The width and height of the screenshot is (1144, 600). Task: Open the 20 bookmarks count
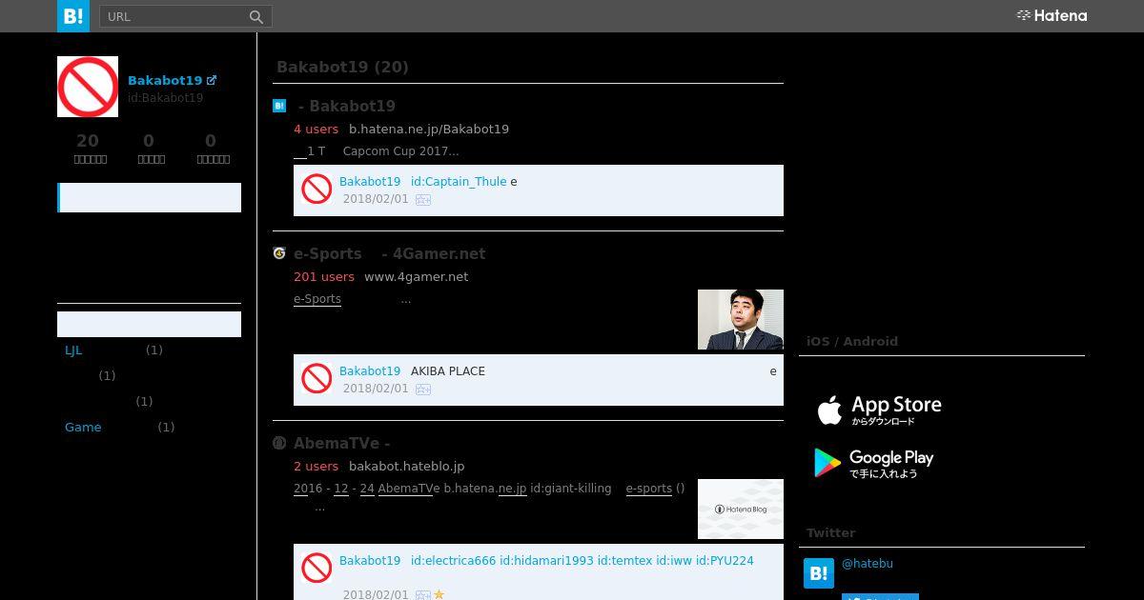(88, 147)
